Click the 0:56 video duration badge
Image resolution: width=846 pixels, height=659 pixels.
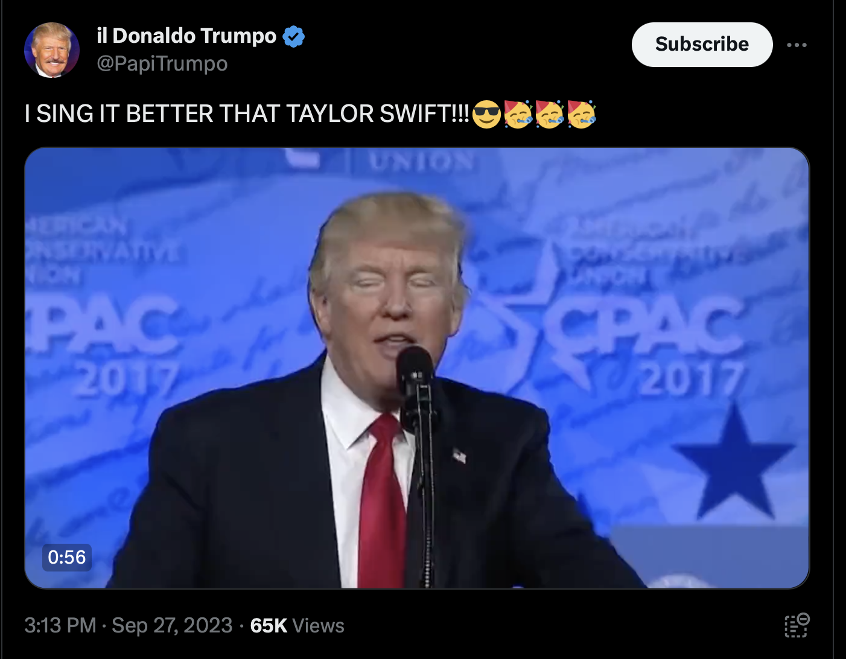pos(67,557)
